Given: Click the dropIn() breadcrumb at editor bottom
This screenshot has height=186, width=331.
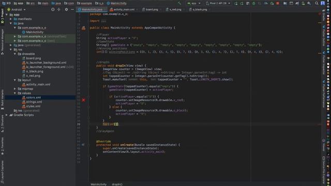Looking at the screenshot, I should point(117,184).
